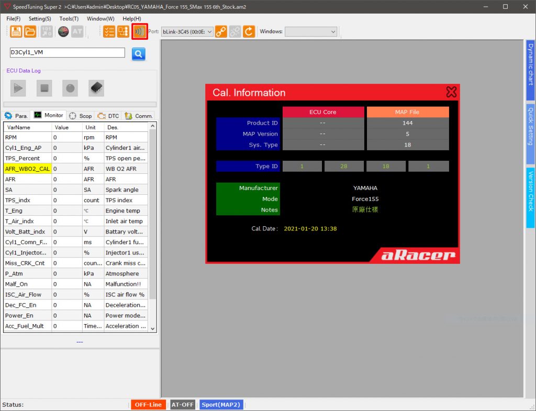Click the Unit column header
The width and height of the screenshot is (536, 411).
(x=93, y=127)
